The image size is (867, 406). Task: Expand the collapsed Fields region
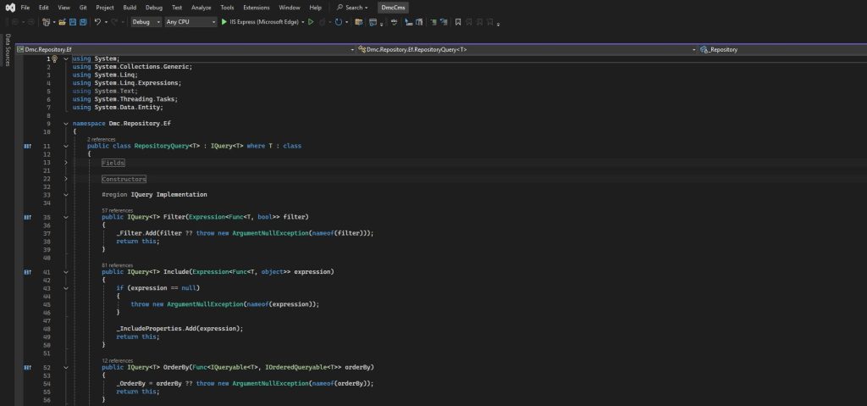pos(66,162)
